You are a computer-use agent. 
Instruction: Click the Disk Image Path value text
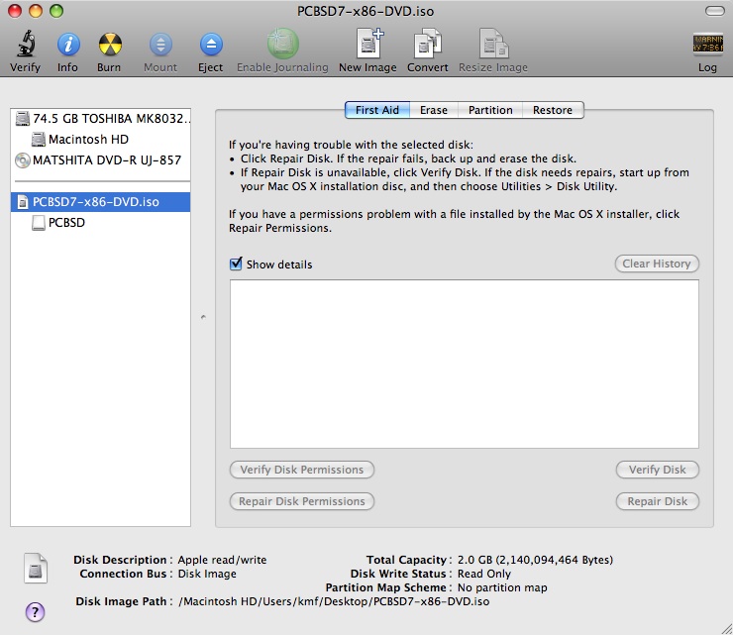pos(334,601)
